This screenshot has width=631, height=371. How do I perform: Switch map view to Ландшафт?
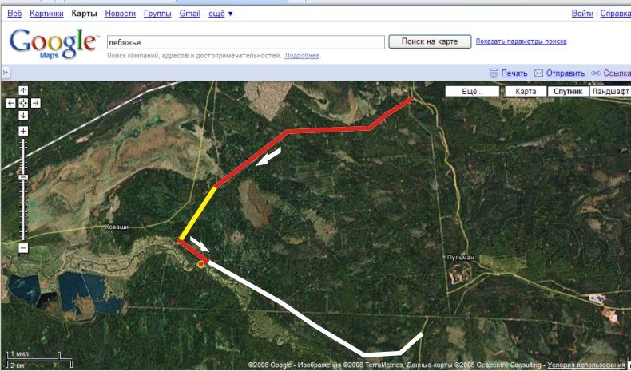[x=610, y=91]
